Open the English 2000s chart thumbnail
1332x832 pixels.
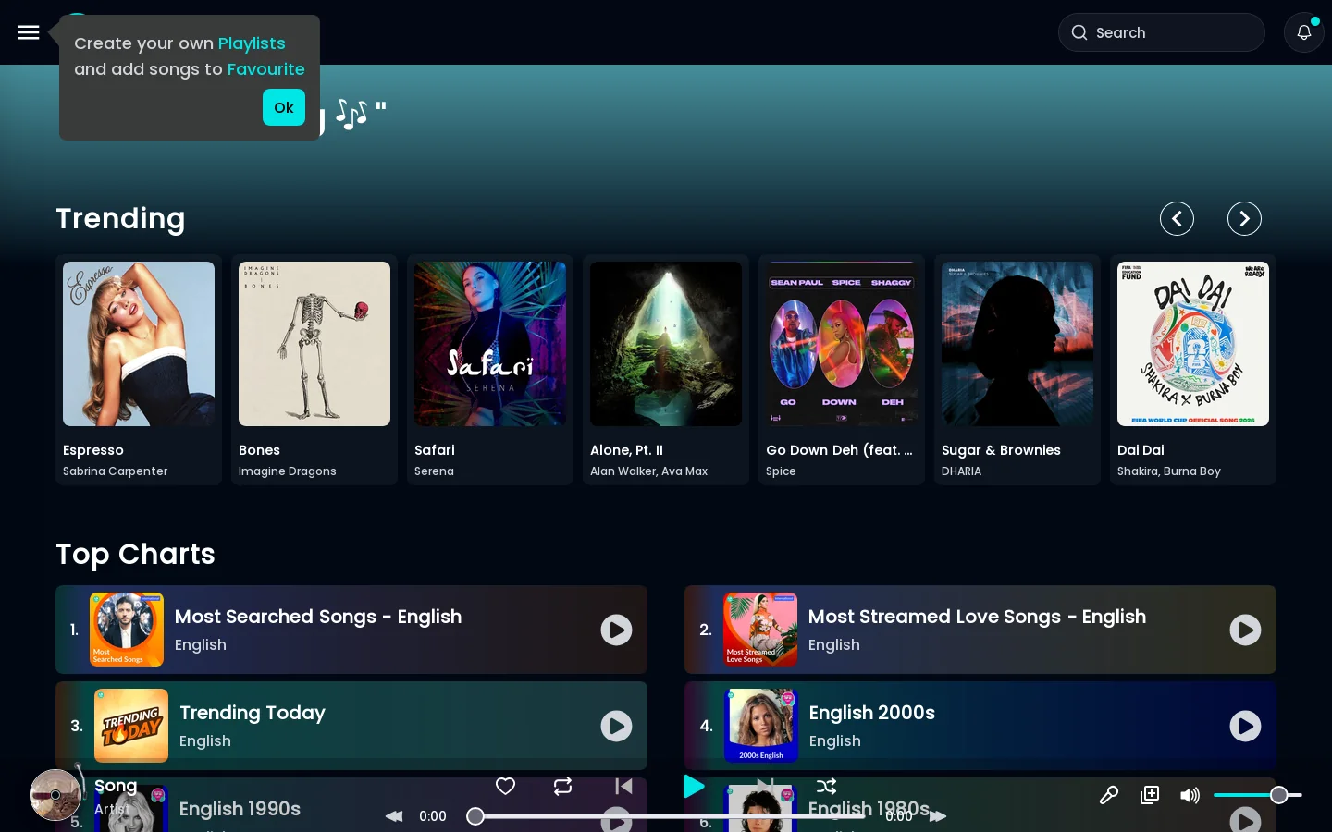760,726
